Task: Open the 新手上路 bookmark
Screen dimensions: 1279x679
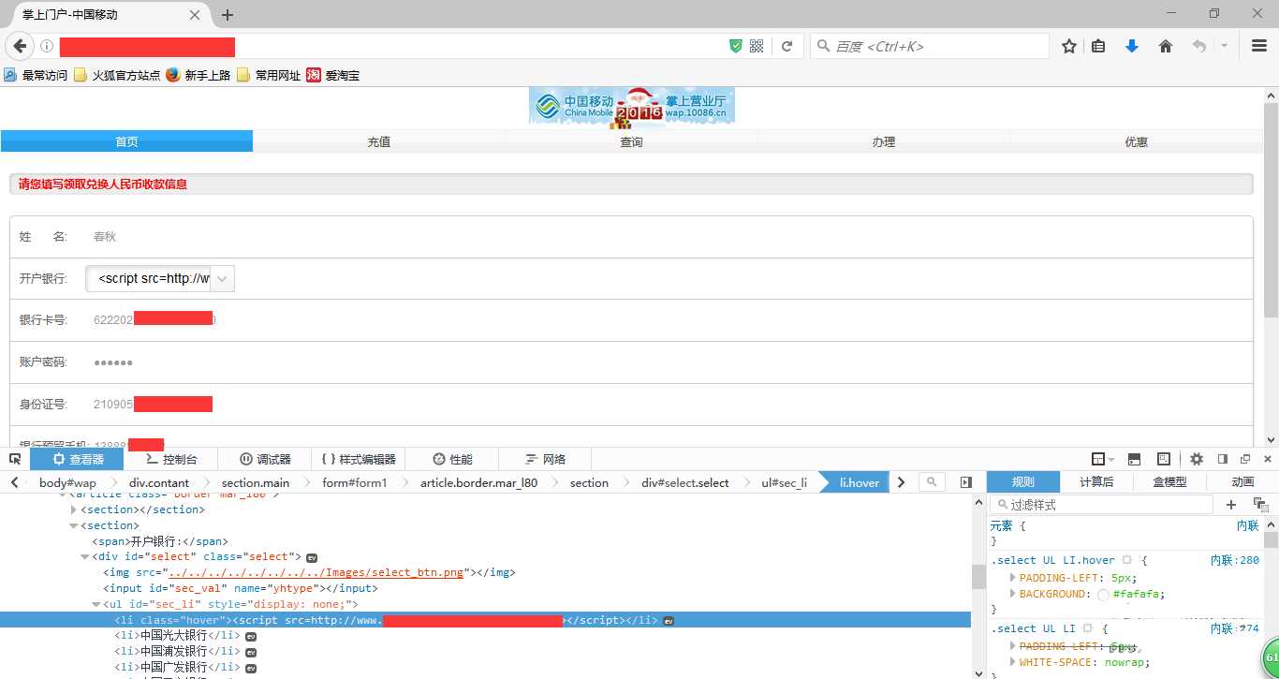Action: 198,75
